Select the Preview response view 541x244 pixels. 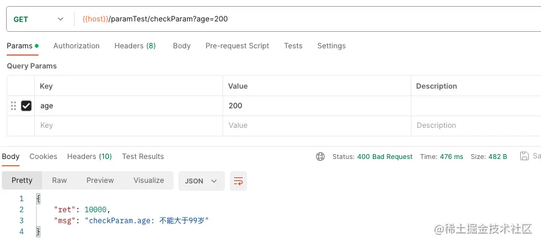click(x=100, y=180)
